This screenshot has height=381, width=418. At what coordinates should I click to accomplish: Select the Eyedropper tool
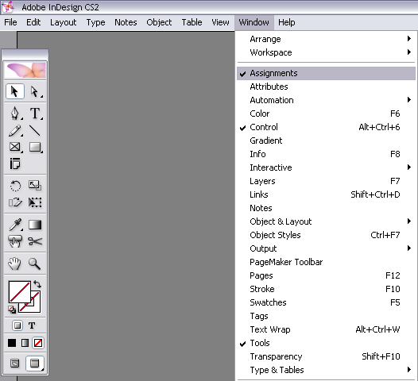(x=15, y=225)
